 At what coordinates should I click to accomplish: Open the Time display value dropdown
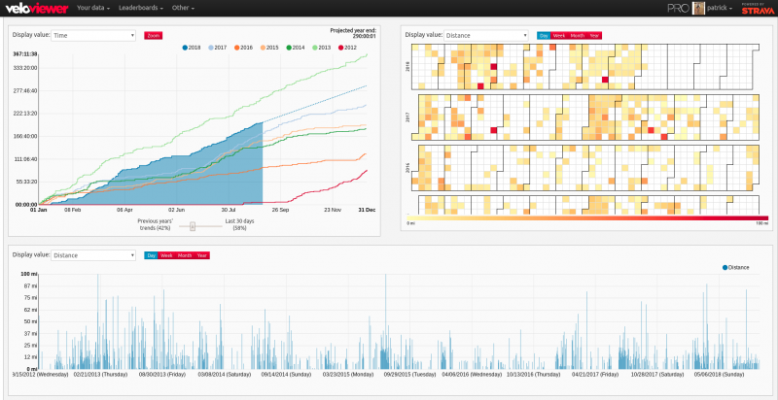click(93, 35)
